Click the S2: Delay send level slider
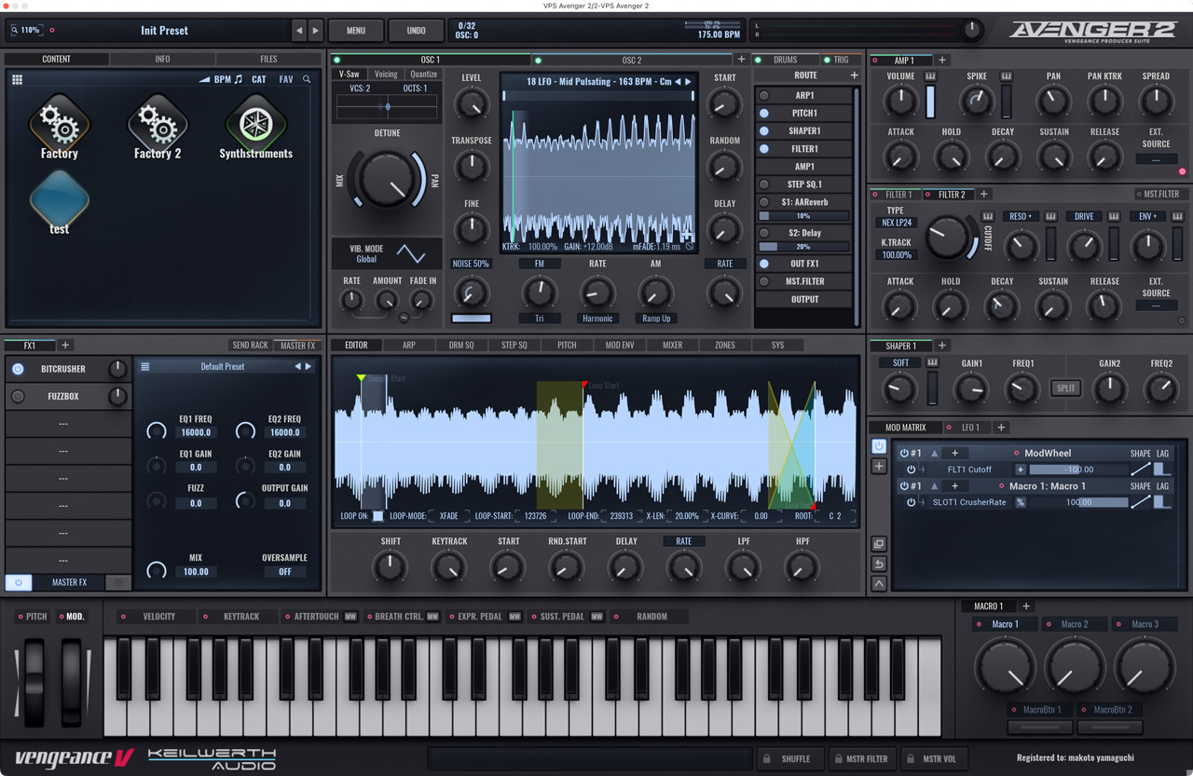 coord(803,247)
